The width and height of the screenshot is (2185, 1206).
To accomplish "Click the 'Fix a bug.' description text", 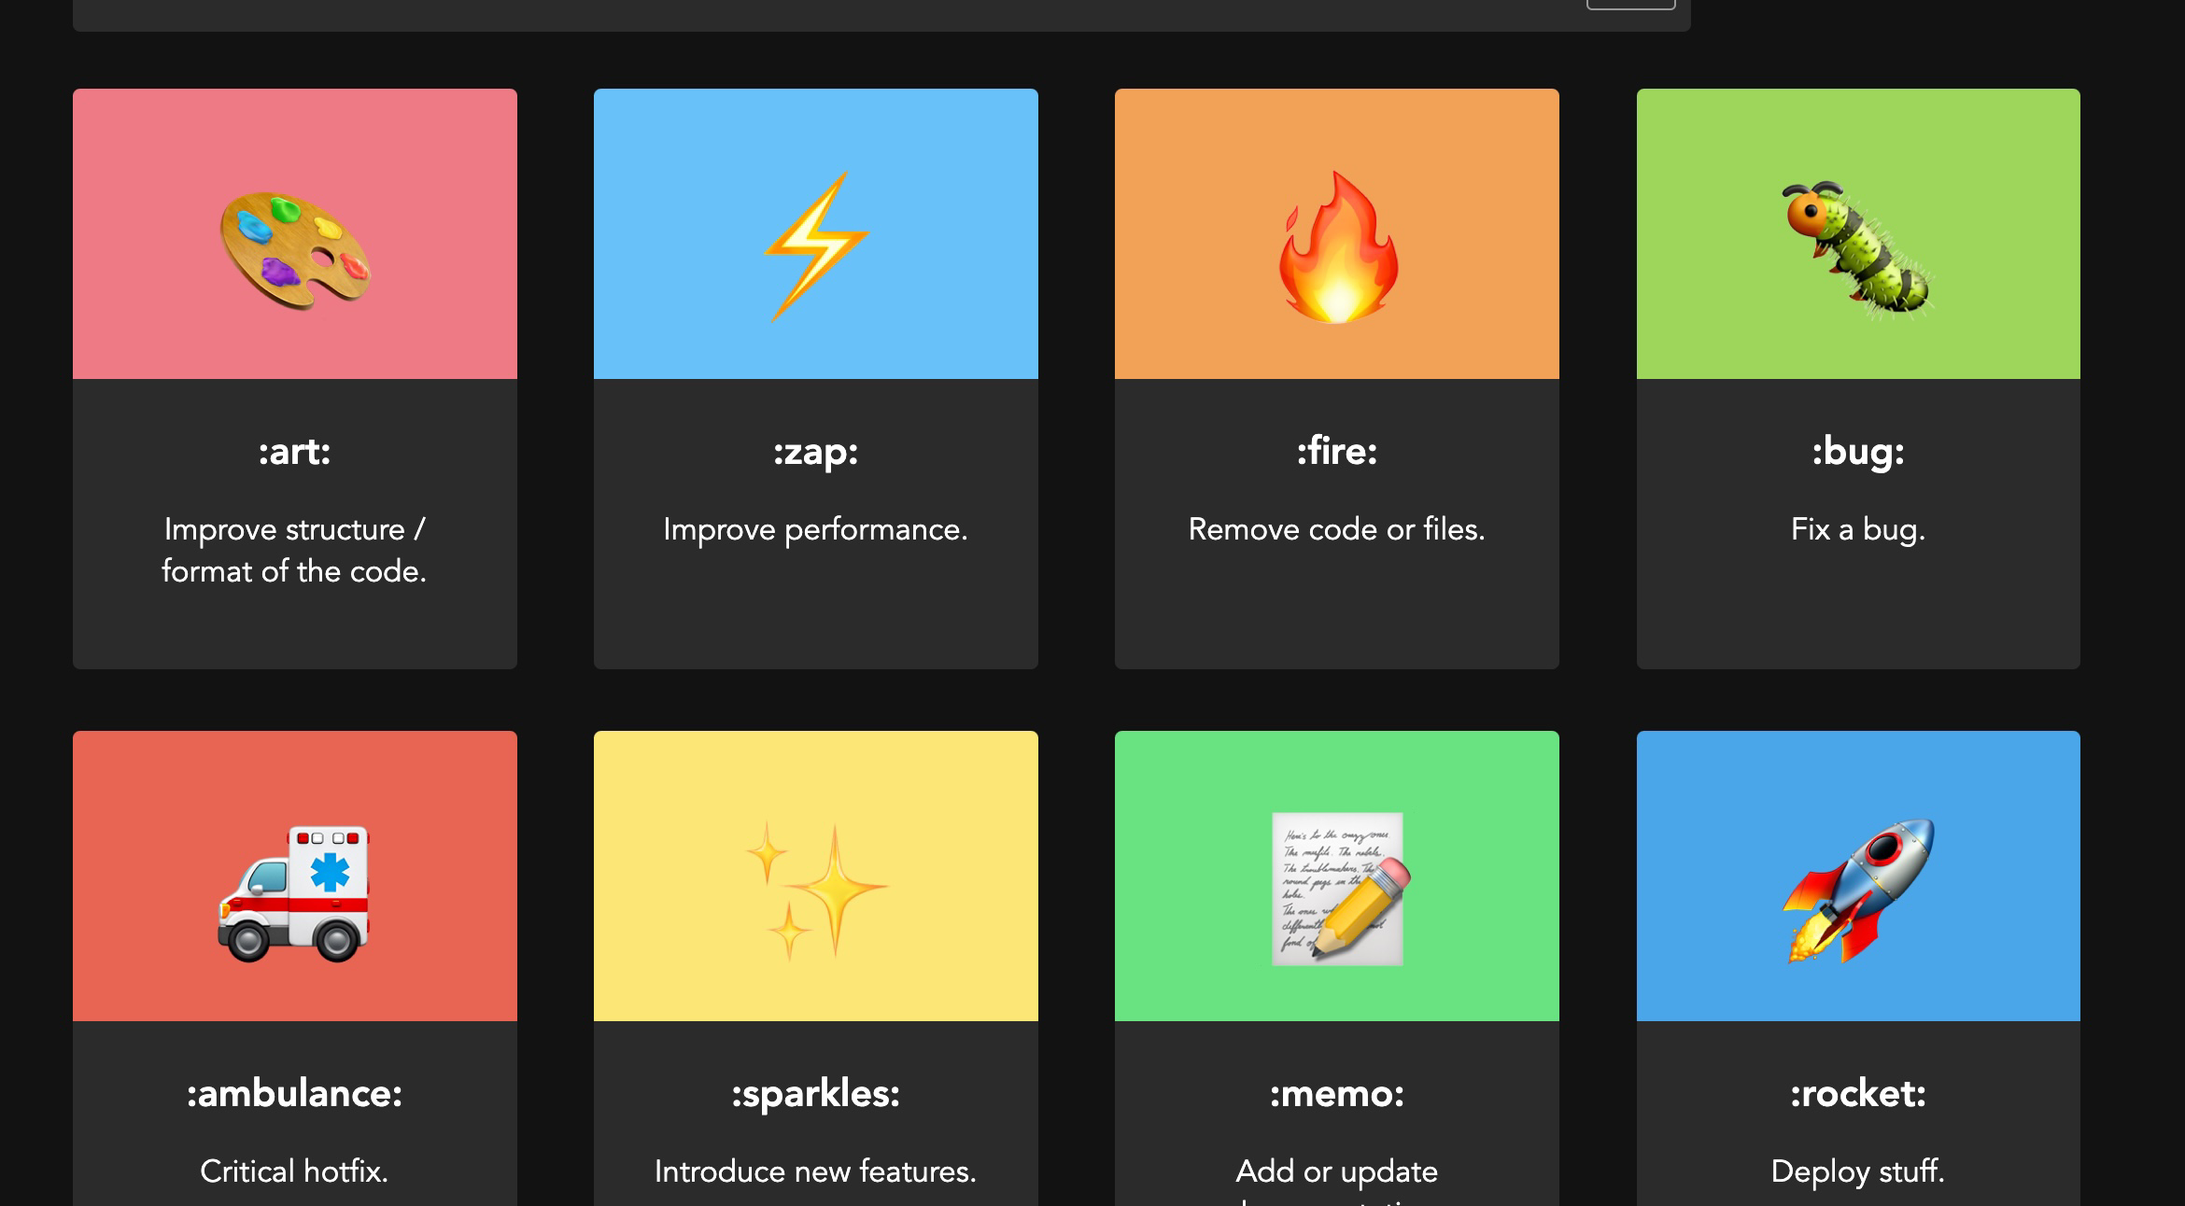I will click(1858, 529).
